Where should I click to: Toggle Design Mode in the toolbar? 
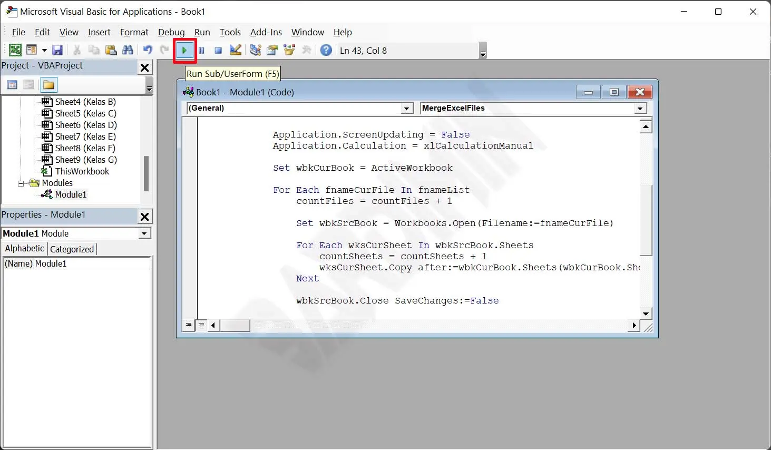[236, 51]
